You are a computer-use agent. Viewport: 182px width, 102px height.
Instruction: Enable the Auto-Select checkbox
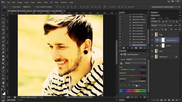tap(11, 7)
